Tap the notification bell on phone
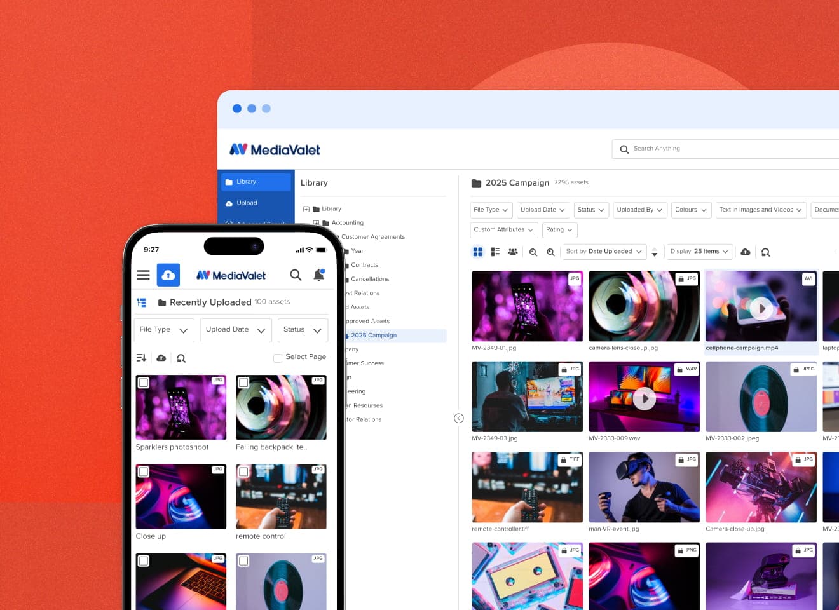Screen dimensions: 839x610 (319, 275)
